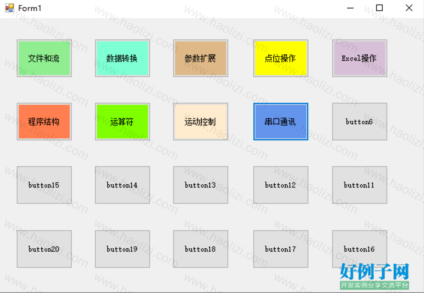Click the 文件和流 button

[x=44, y=58]
